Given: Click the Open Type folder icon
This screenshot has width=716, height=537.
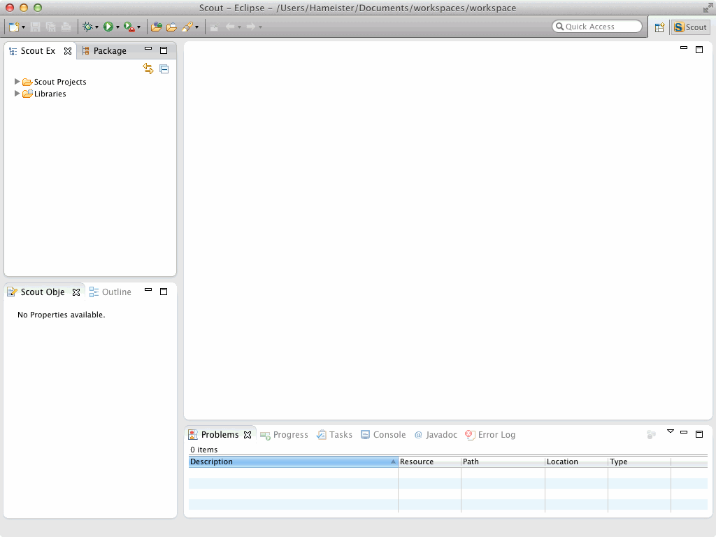Looking at the screenshot, I should click(157, 27).
